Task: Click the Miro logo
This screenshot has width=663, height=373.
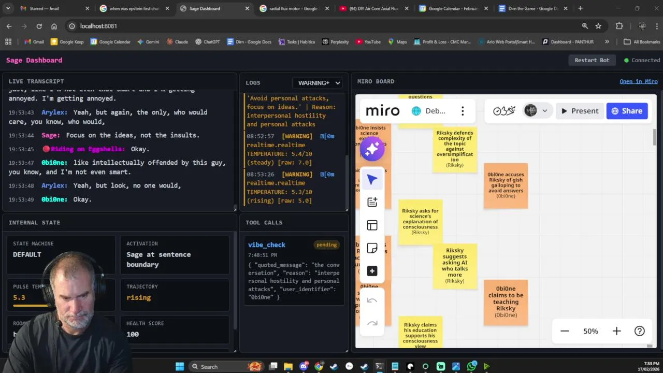Action: 383,111
